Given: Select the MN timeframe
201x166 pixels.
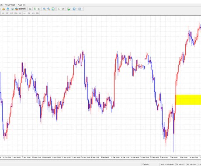Looking at the screenshot, I should click(x=38, y=13).
